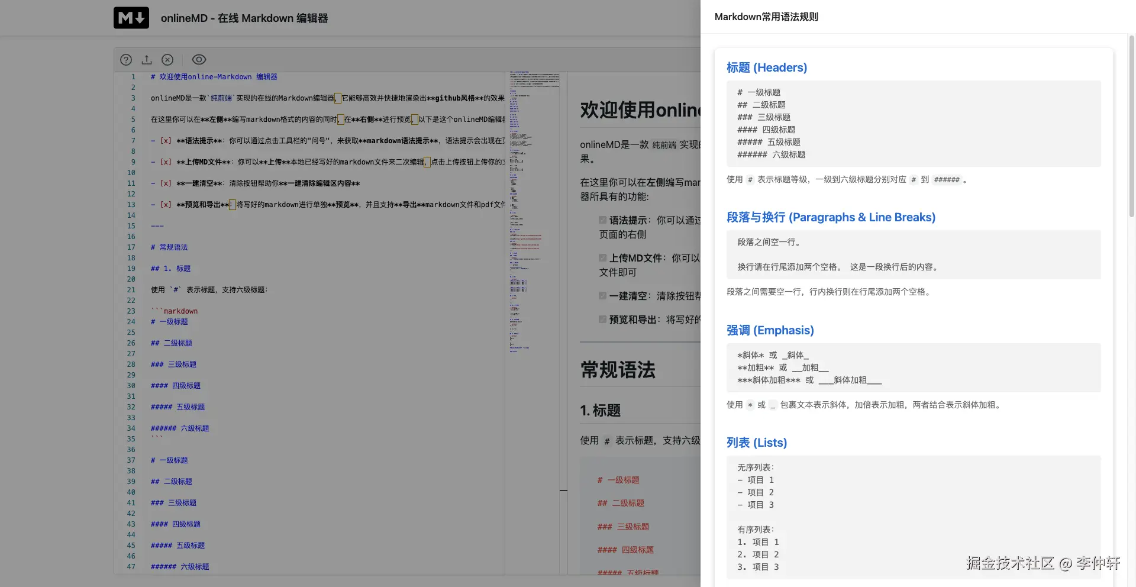Click the '无序列表:' label in the drawer
This screenshot has width=1136, height=587.
coord(756,467)
